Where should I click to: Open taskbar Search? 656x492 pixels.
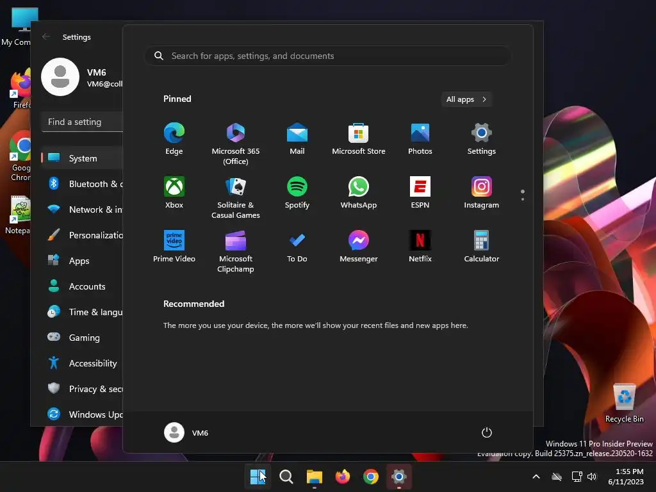(286, 477)
